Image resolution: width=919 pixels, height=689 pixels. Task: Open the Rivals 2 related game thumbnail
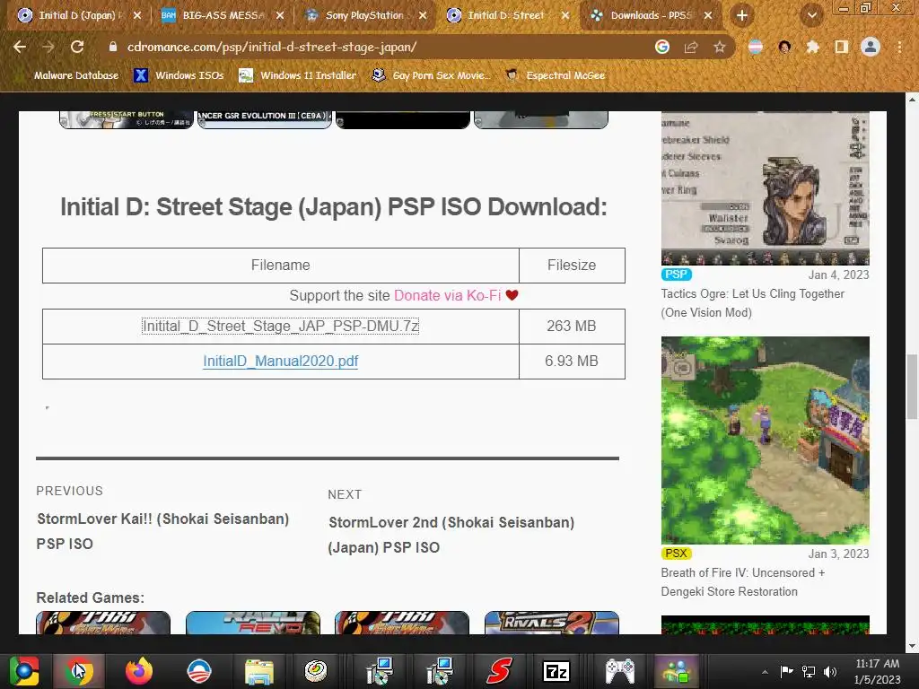[552, 623]
